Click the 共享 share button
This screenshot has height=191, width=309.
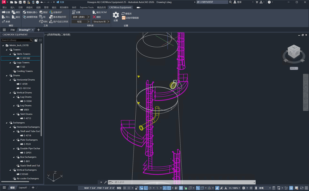tap(60, 2)
